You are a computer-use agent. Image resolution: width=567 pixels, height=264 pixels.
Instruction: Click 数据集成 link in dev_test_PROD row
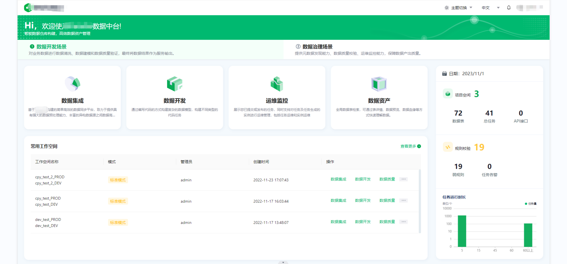point(338,222)
